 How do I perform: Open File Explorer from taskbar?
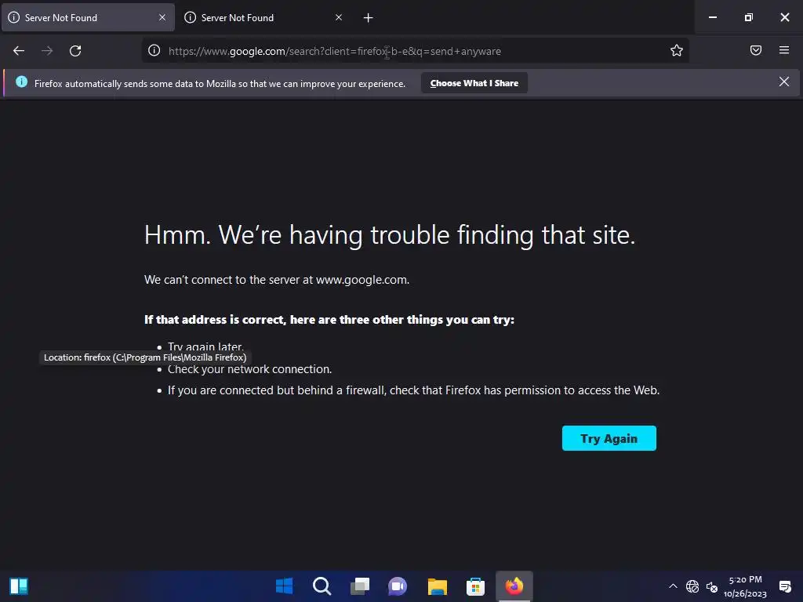[438, 586]
